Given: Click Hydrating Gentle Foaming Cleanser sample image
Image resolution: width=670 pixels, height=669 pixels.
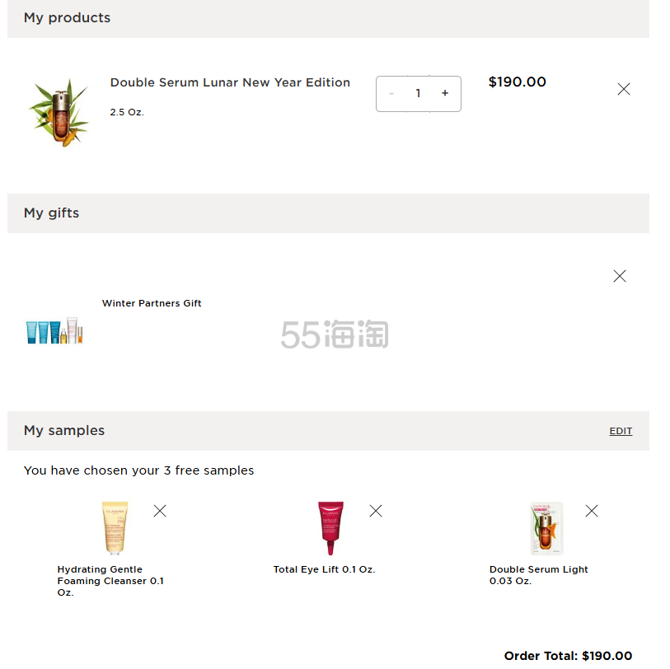Looking at the screenshot, I should pyautogui.click(x=115, y=528).
